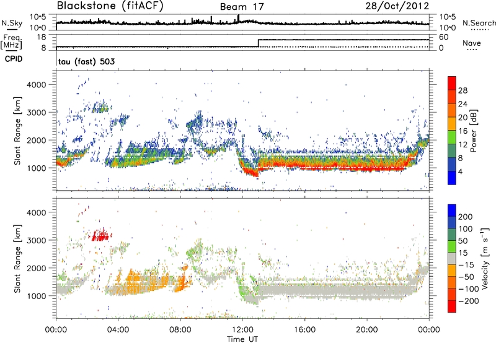Click the blue top of velocity colorbar
496x343 pixels.
pyautogui.click(x=452, y=211)
